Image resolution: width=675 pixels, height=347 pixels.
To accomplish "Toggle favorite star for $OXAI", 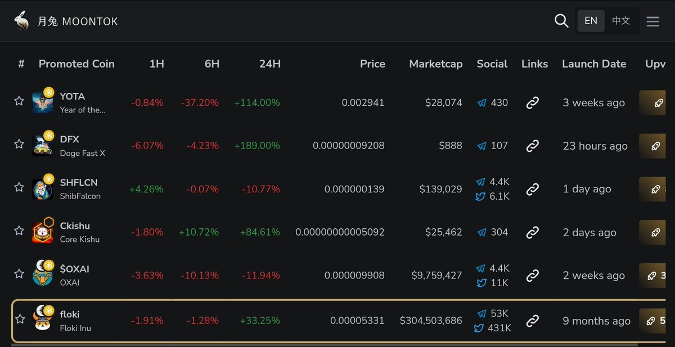I will pos(19,273).
